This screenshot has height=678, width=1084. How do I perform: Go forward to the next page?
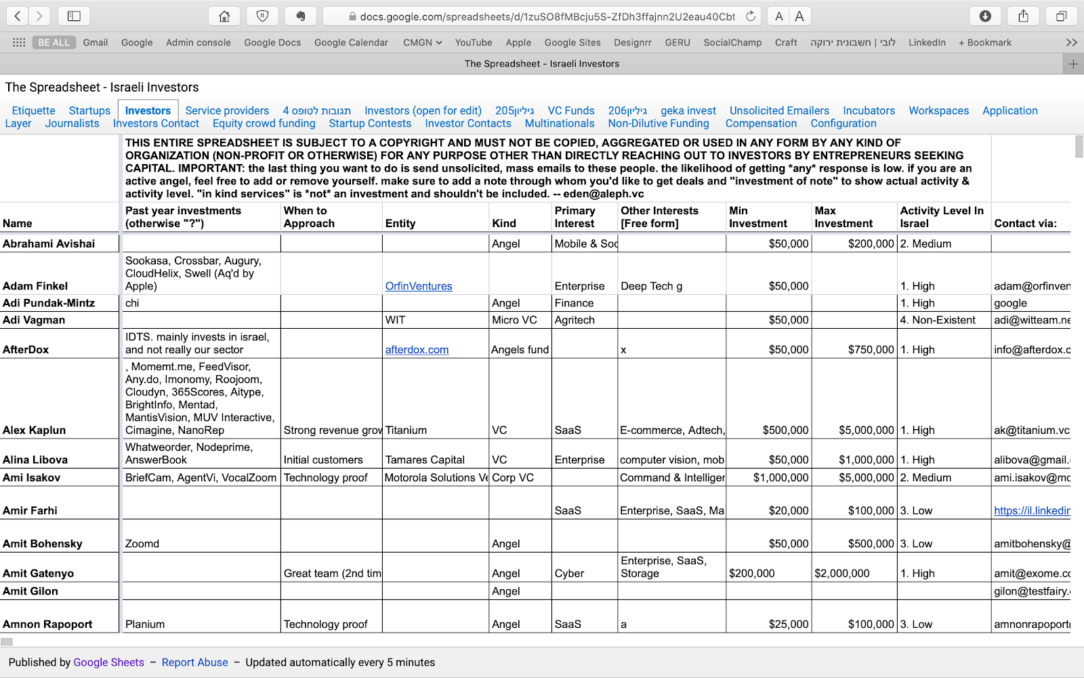(39, 16)
